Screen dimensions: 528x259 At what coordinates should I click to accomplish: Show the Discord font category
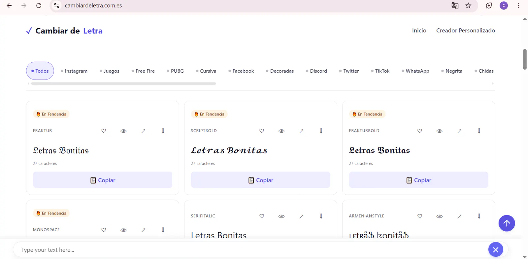316,71
